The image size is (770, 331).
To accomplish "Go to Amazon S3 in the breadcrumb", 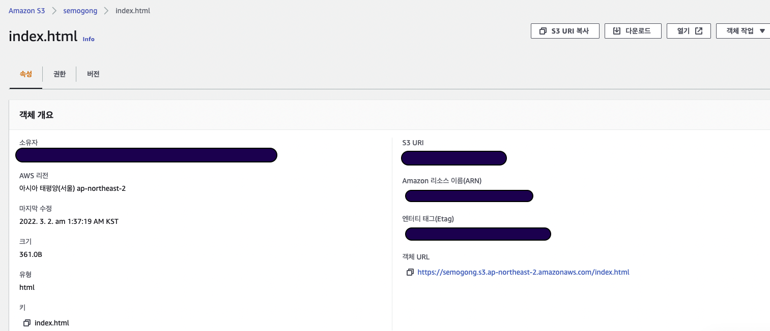I will click(26, 11).
